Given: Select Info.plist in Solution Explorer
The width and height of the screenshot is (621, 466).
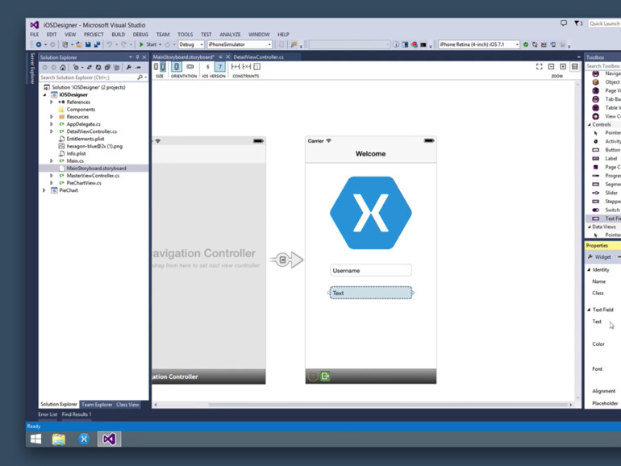Looking at the screenshot, I should point(76,154).
